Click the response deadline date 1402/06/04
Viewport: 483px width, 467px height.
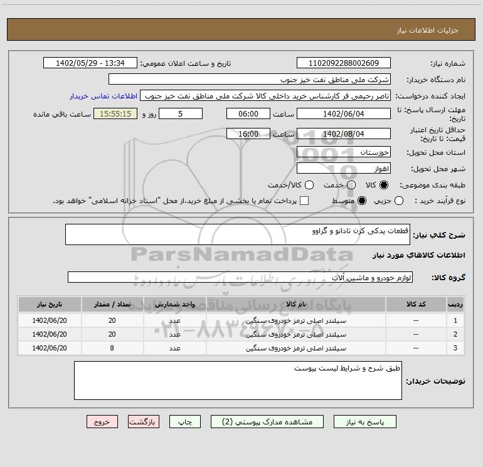(344, 113)
